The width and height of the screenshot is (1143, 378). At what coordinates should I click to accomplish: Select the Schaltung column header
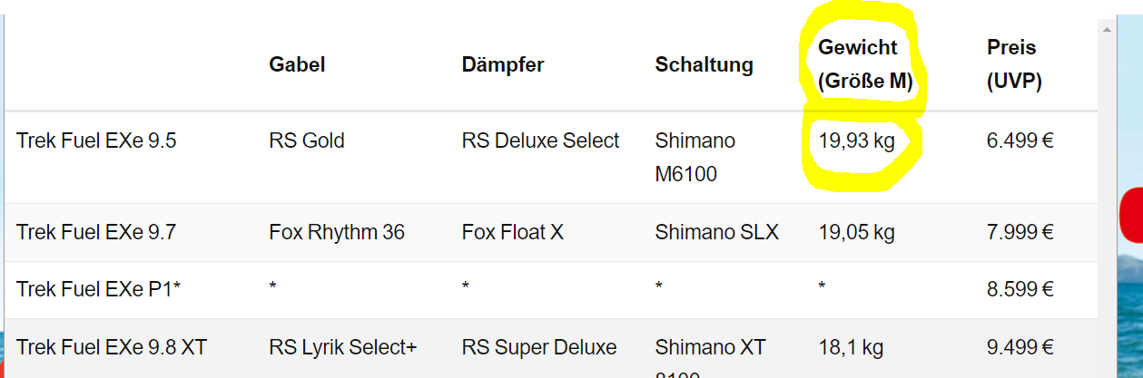coord(704,64)
